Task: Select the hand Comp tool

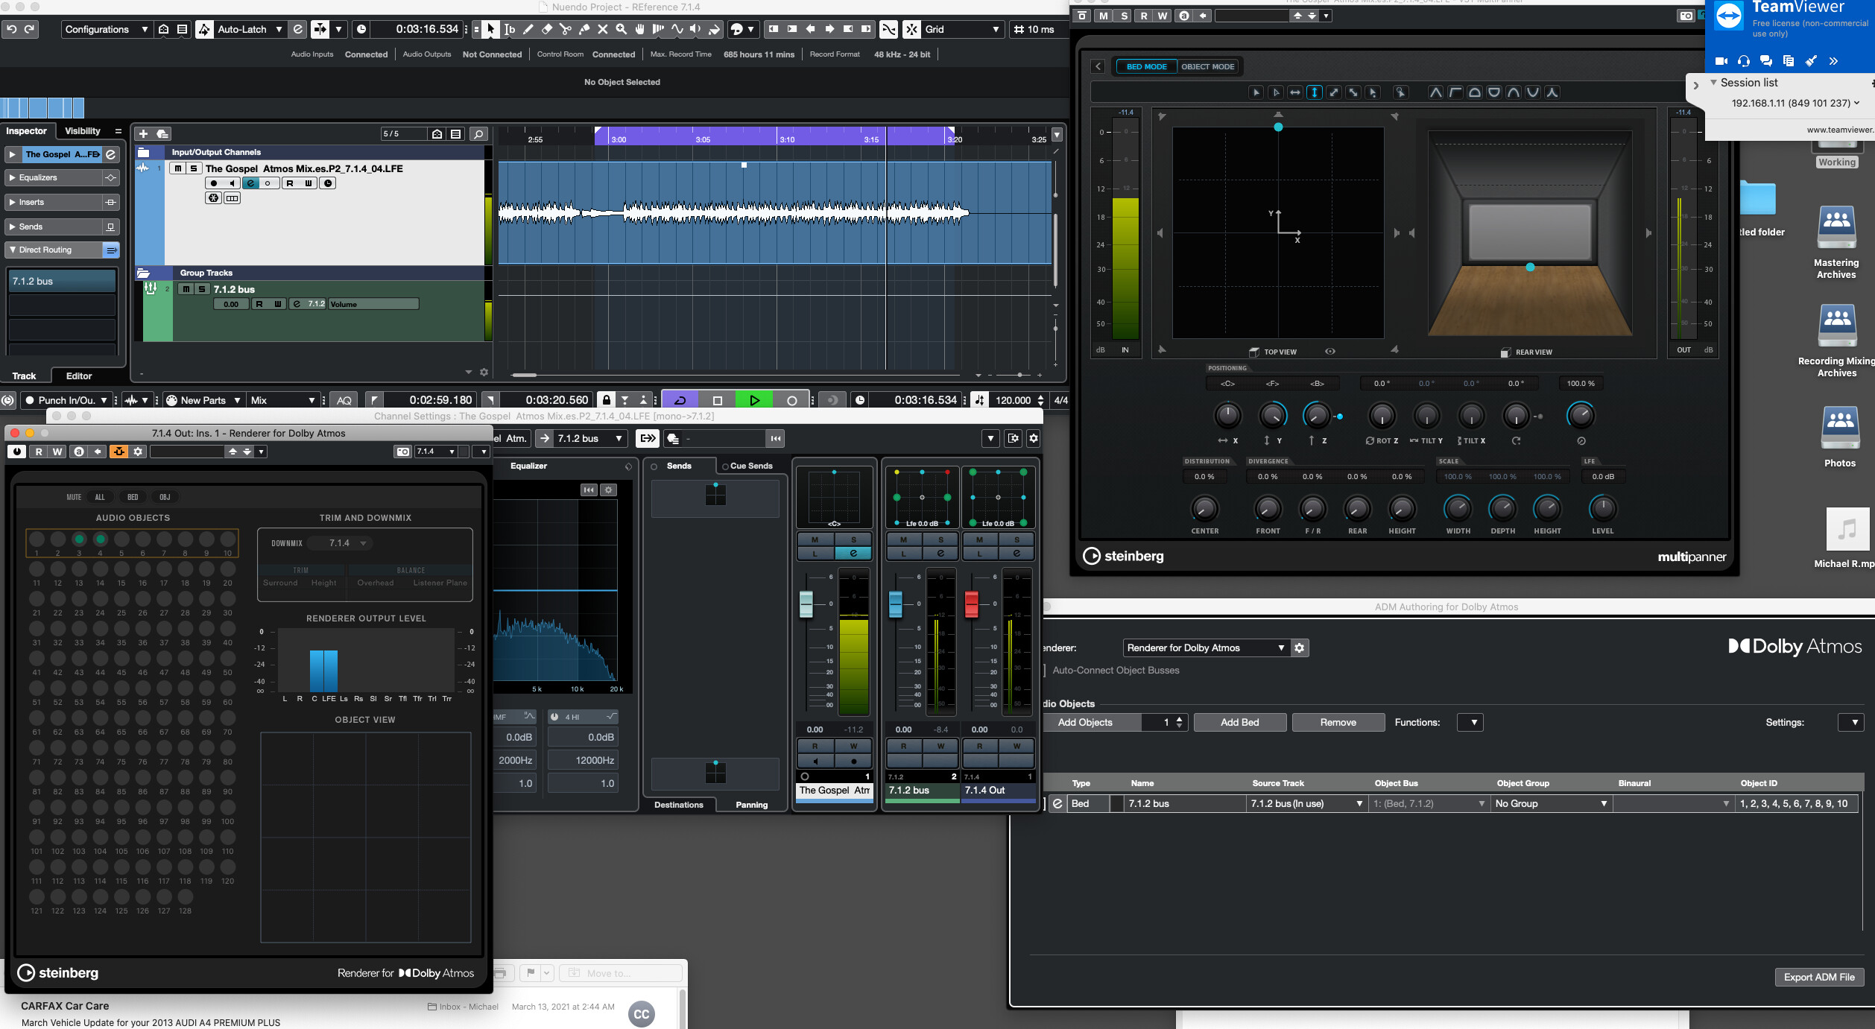Action: 640,29
